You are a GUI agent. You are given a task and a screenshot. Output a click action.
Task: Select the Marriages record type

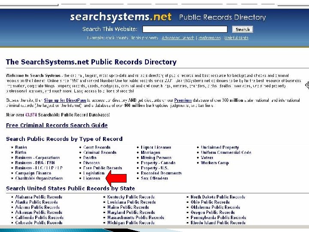150,153
